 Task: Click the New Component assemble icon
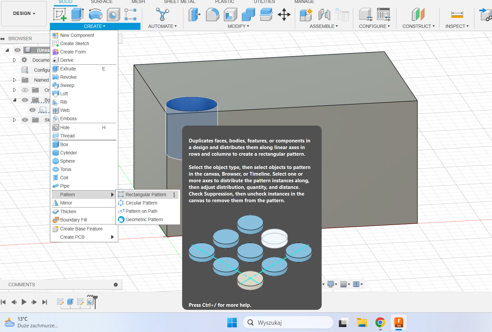point(306,15)
